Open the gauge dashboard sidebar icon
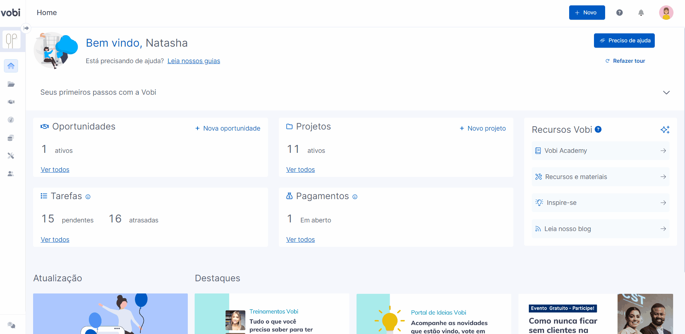This screenshot has width=685, height=334. (x=11, y=120)
